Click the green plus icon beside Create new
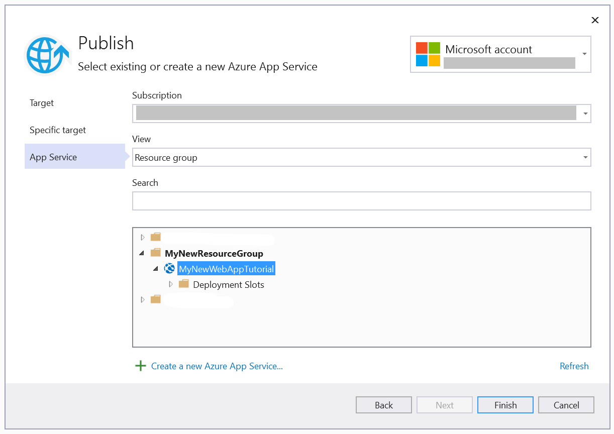Image resolution: width=614 pixels, height=434 pixels. pos(140,366)
